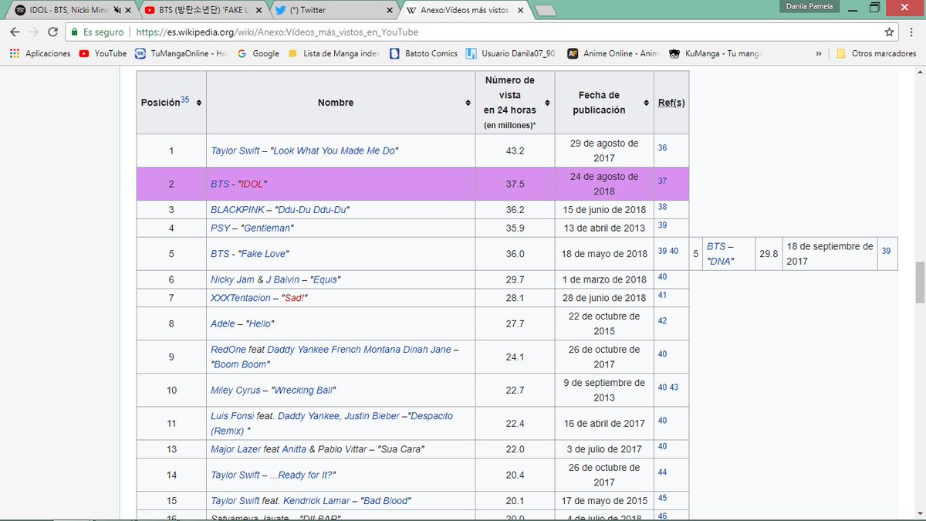This screenshot has height=521, width=926.
Task: Open the Google bookmark
Action: [258, 53]
